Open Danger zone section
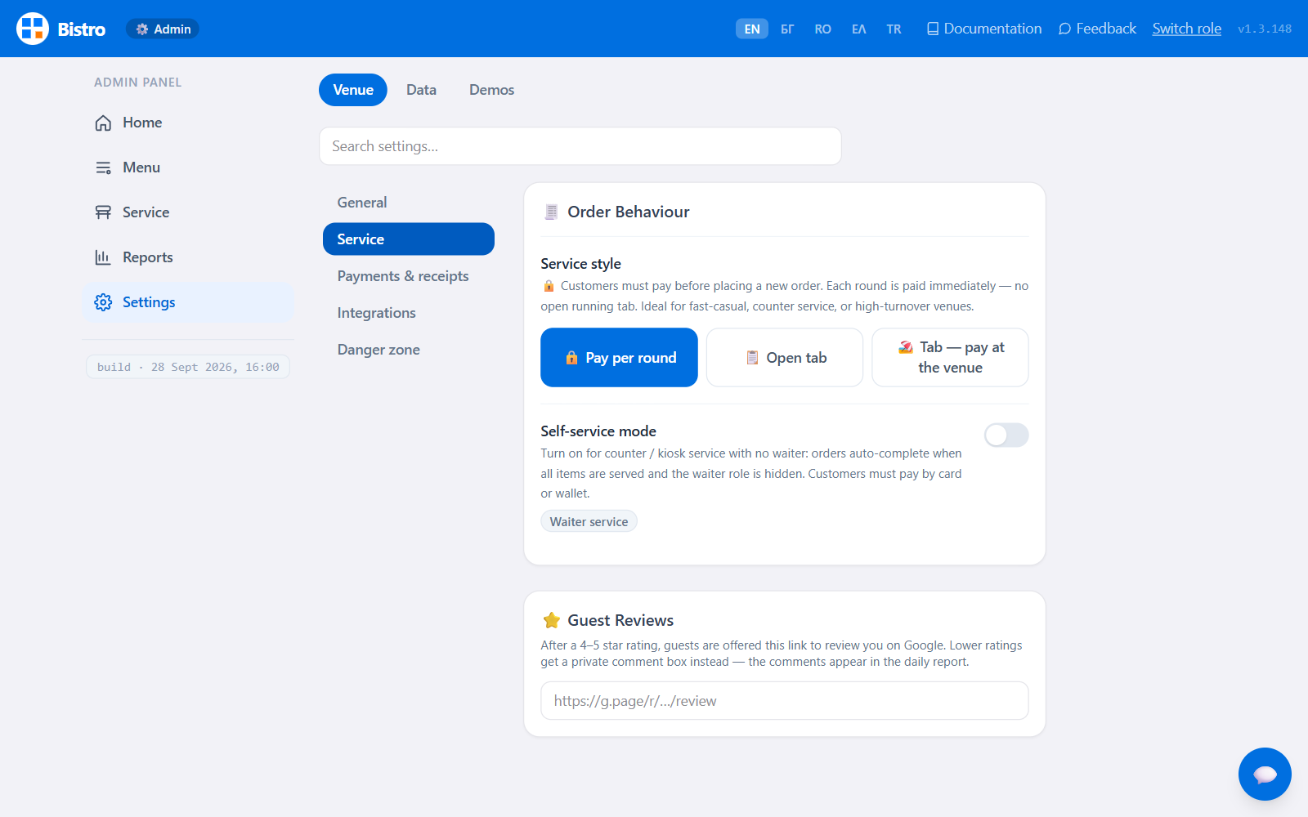This screenshot has width=1308, height=817. 409,350
